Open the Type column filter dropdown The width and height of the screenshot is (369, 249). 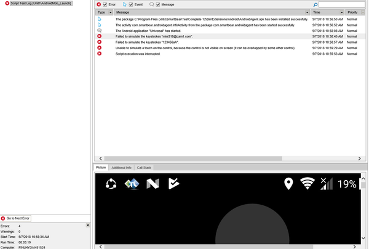110,12
